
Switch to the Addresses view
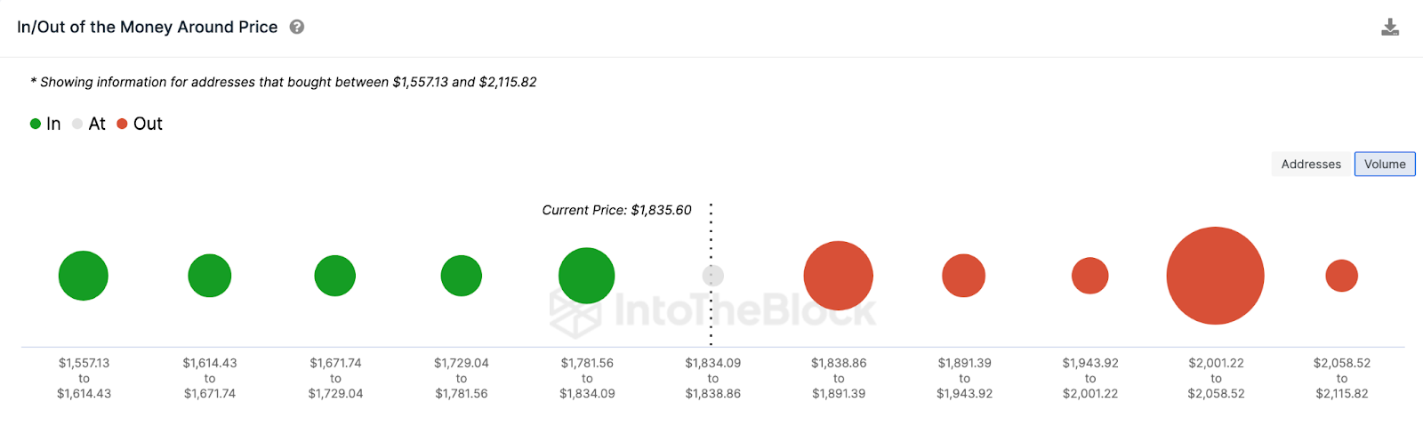pyautogui.click(x=1311, y=164)
